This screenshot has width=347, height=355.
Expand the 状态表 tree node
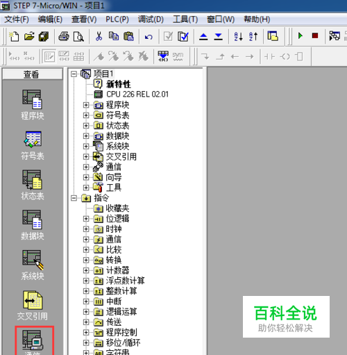pos(86,126)
